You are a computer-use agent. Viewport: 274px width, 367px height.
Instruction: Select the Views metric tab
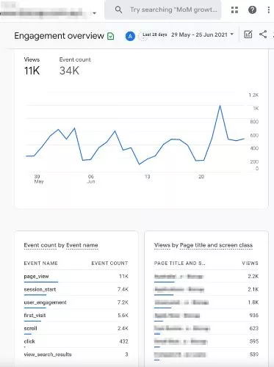tap(32, 67)
